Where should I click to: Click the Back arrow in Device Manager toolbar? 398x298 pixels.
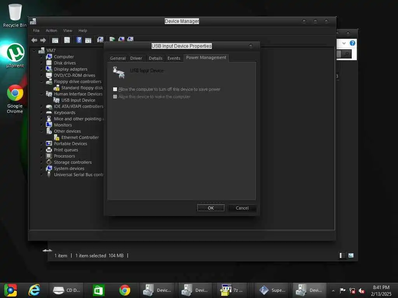point(34,40)
